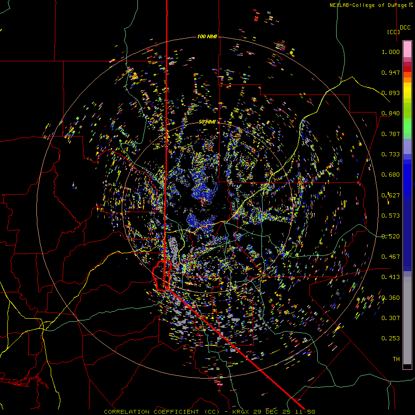The width and height of the screenshot is (415, 415).
Task: Click the 1.000 value on the scale
Action: tap(391, 52)
